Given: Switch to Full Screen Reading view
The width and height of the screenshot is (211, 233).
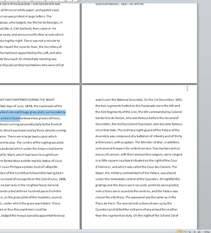Looking at the screenshot, I should [185, 232].
